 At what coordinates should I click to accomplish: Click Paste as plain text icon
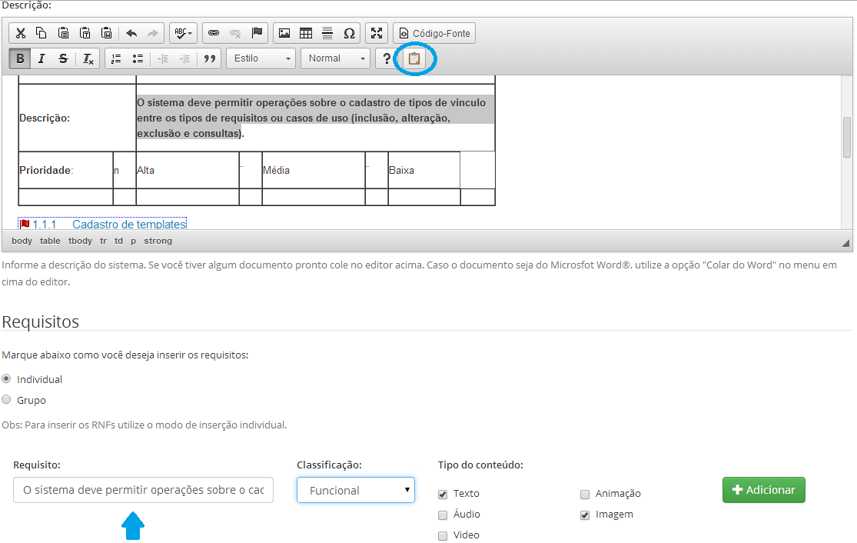pos(85,33)
